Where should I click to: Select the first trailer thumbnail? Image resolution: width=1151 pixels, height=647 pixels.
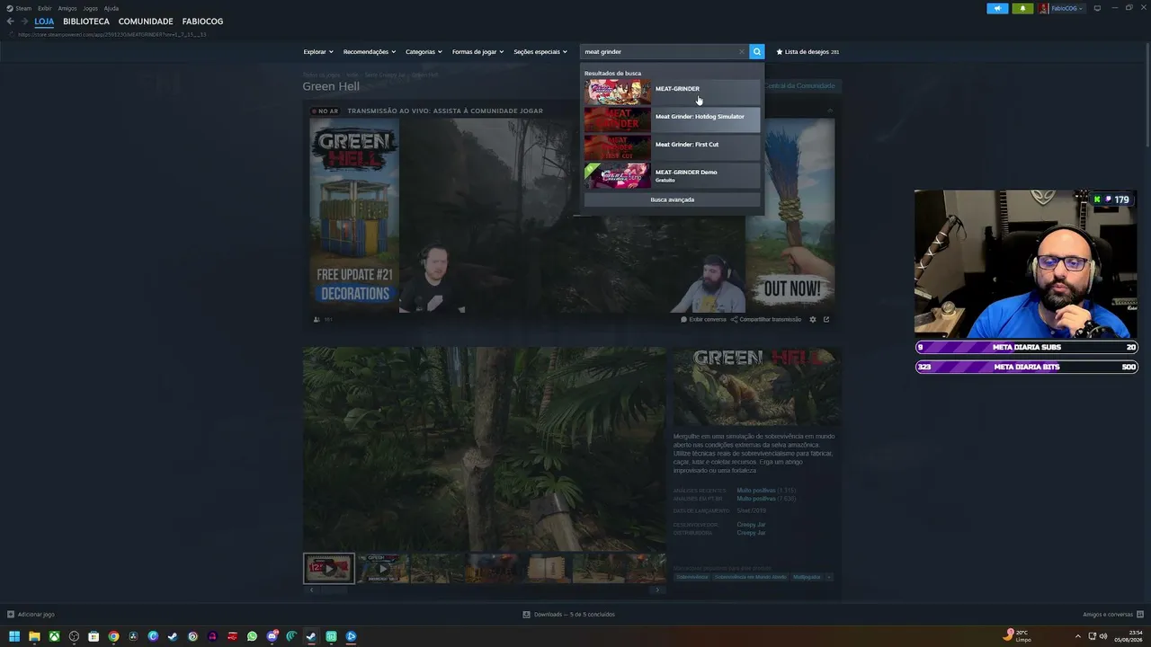(329, 568)
